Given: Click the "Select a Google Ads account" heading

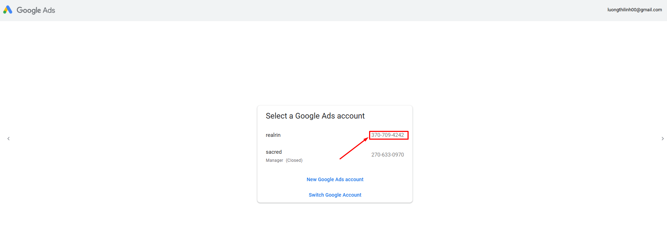Looking at the screenshot, I should point(315,116).
